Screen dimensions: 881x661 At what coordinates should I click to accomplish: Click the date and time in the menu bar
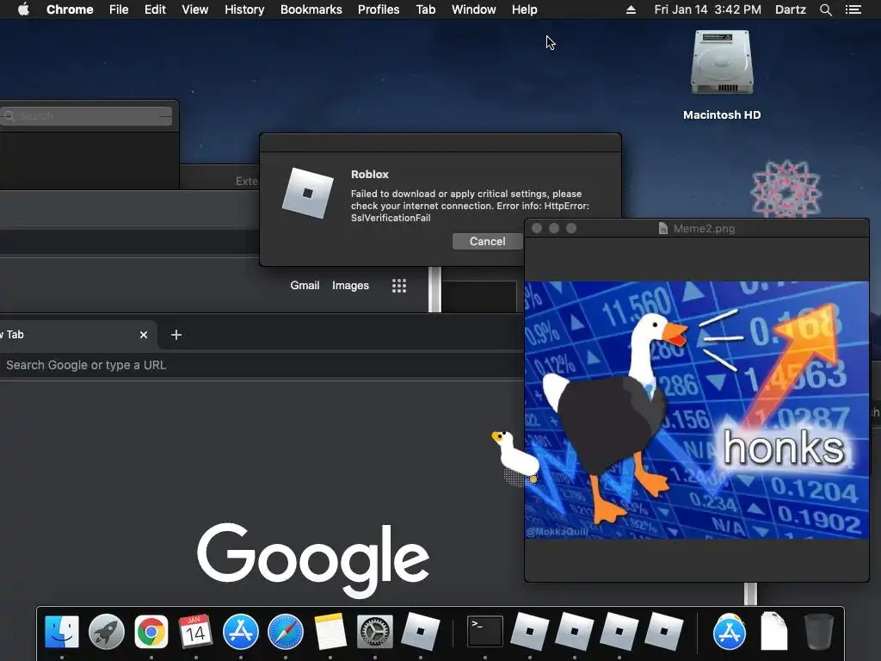(x=707, y=9)
